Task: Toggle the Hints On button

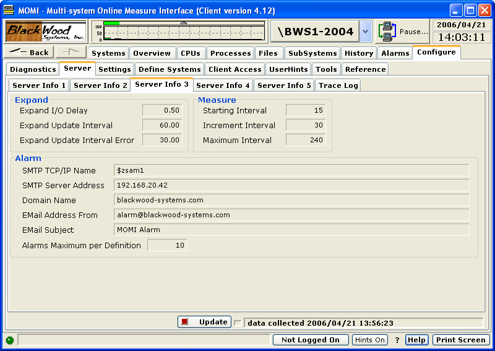Action: coord(370,340)
